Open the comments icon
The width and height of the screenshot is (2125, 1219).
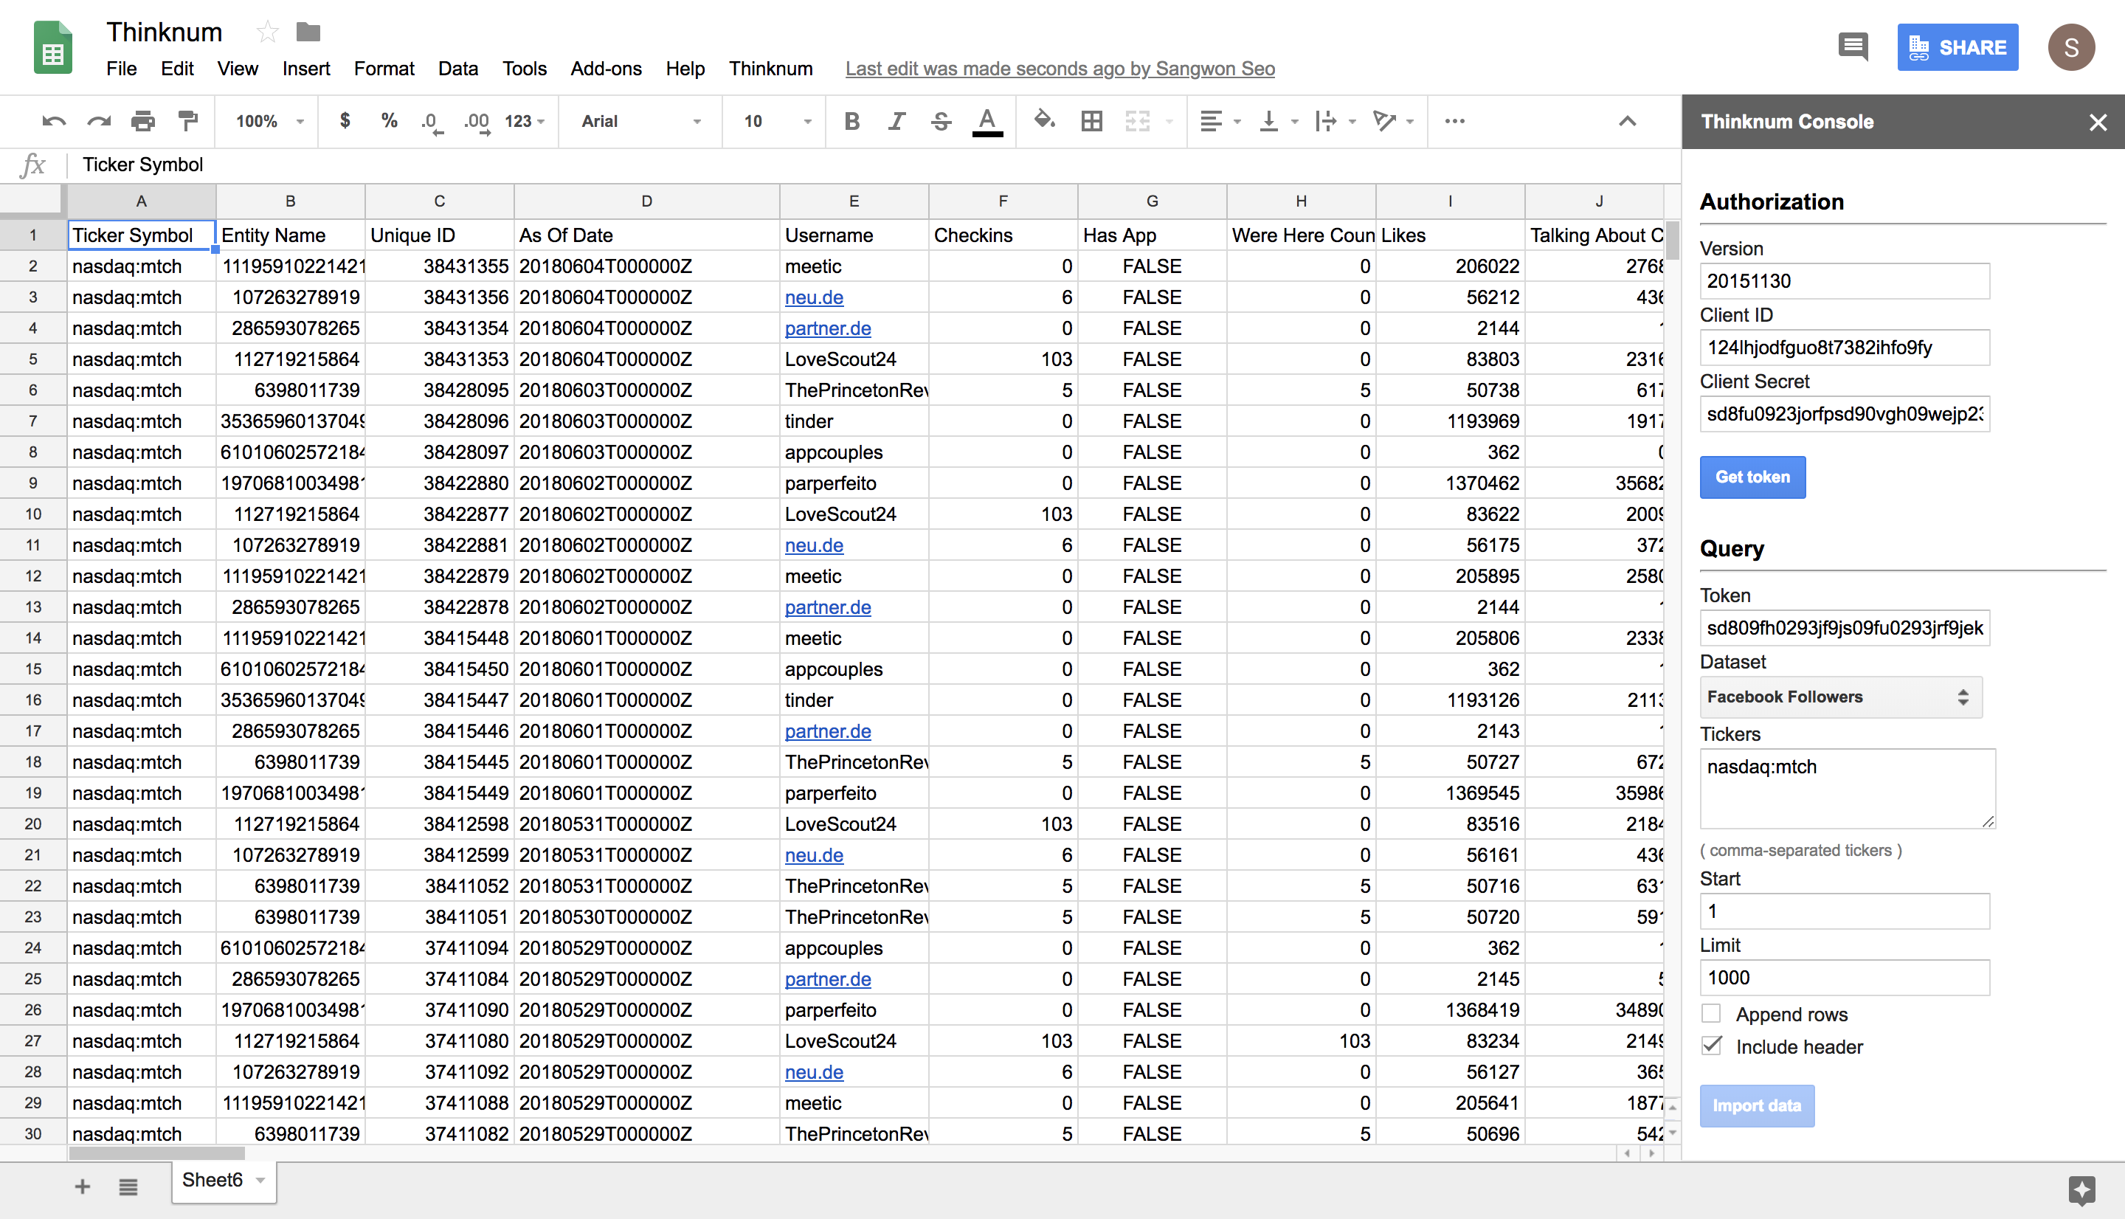pos(1853,47)
